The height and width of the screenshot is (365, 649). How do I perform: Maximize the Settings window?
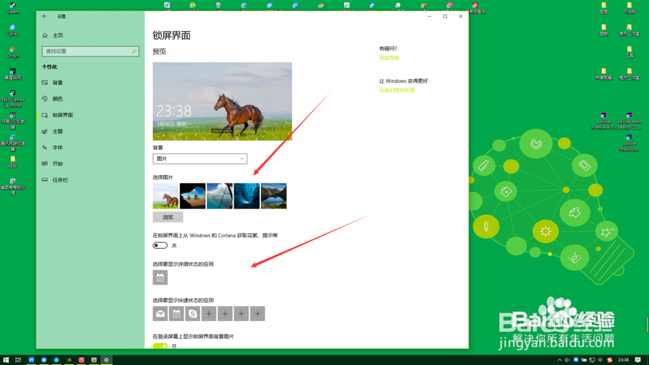445,16
